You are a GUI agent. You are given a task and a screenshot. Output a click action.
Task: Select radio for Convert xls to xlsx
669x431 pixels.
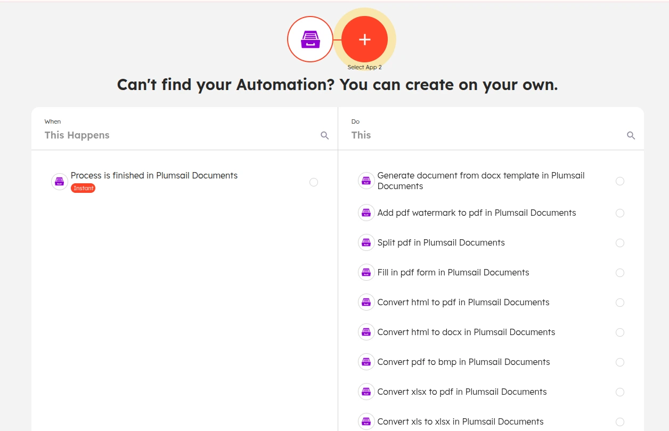pyautogui.click(x=620, y=422)
